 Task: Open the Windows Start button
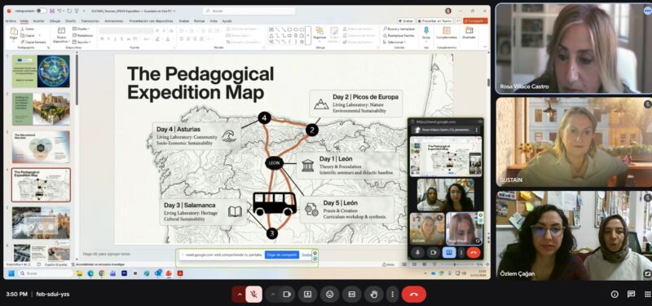(11, 273)
